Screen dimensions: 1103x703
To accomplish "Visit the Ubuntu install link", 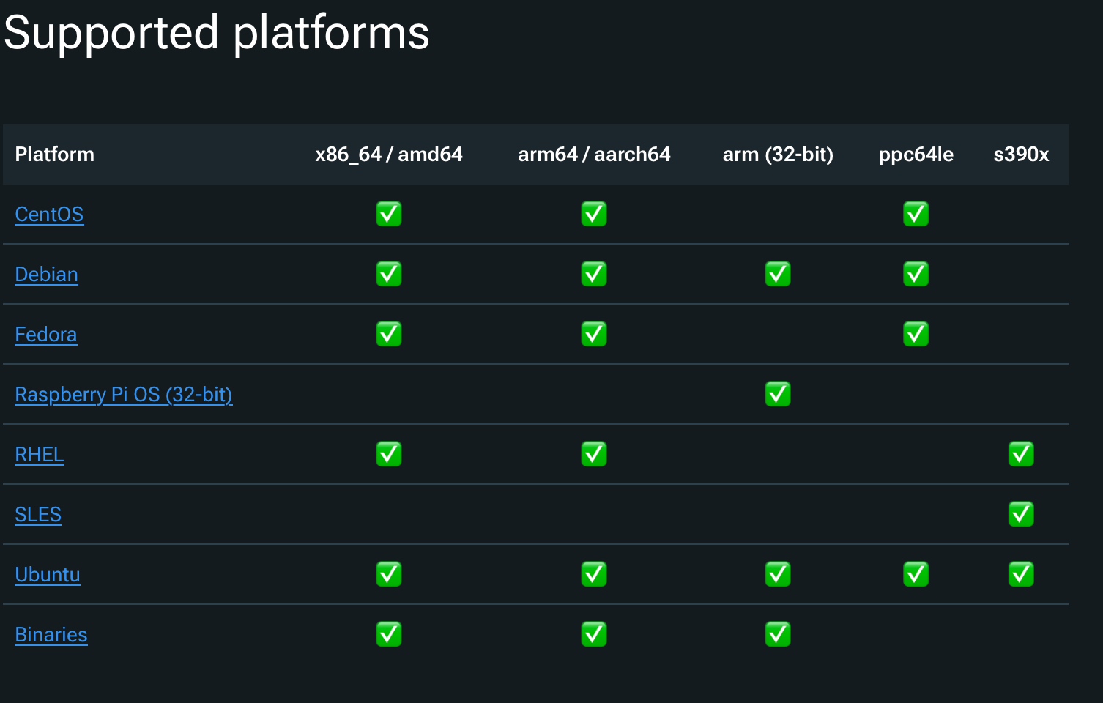I will coord(48,575).
